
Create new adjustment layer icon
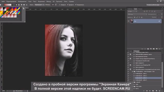pyautogui.click(x=151, y=49)
